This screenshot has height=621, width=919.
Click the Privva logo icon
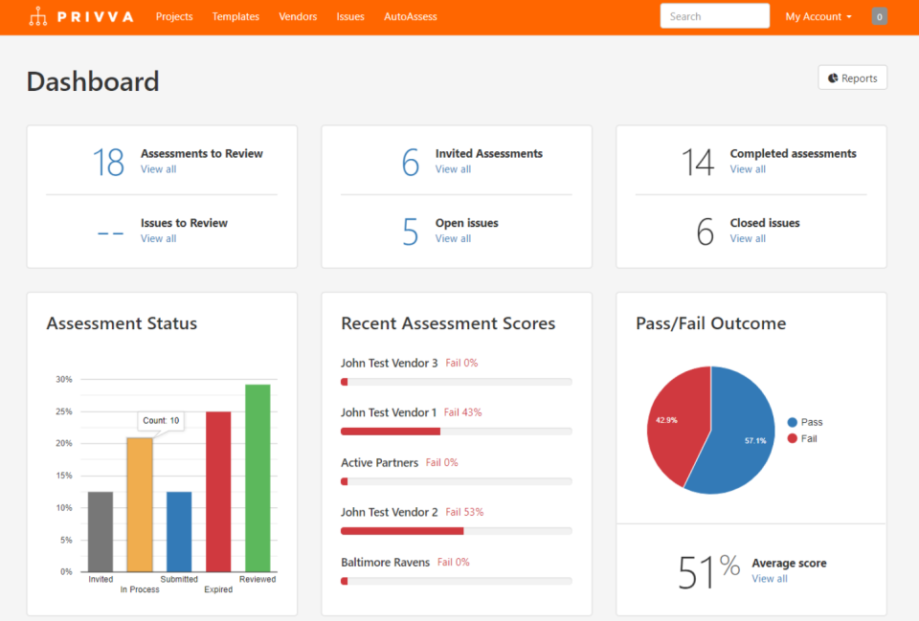pyautogui.click(x=37, y=15)
